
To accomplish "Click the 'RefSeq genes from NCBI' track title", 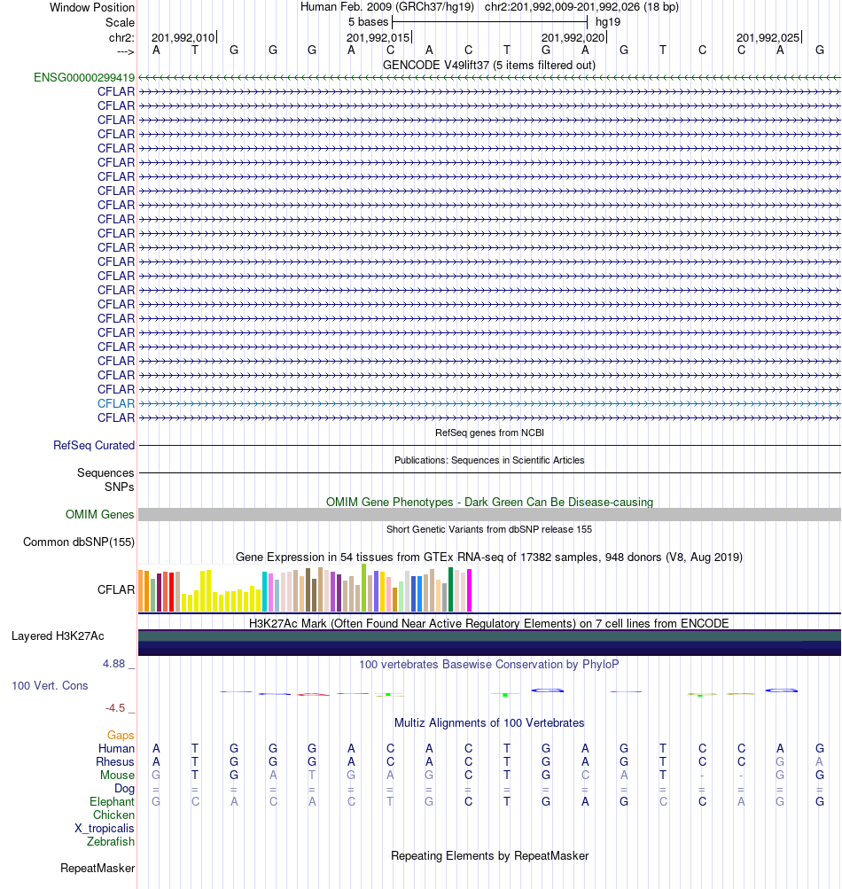I will click(x=489, y=433).
